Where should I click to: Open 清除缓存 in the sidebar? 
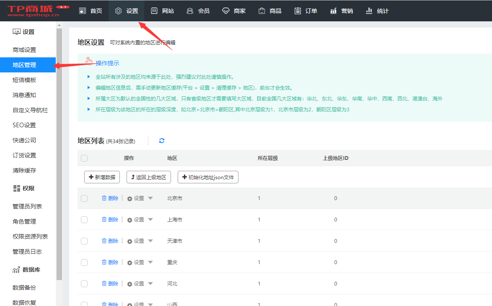(24, 170)
